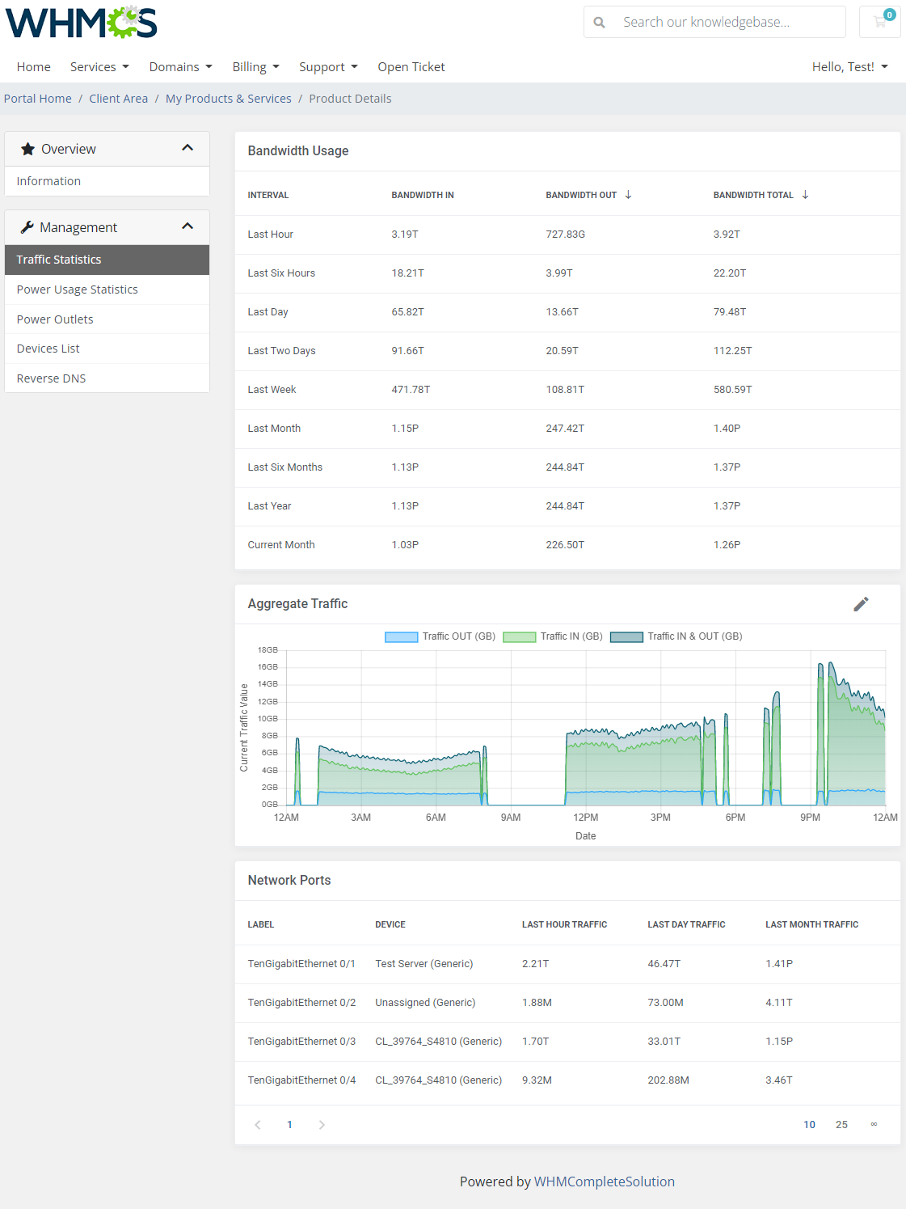Viewport: 906px width, 1209px height.
Task: Click Open Ticket in navigation bar
Action: coord(411,67)
